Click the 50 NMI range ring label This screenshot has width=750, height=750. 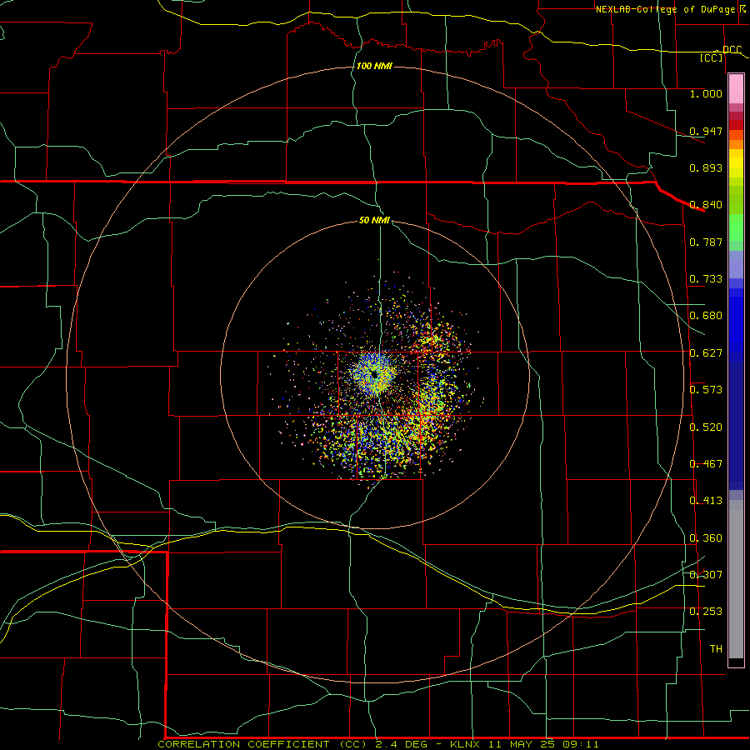coord(374,220)
